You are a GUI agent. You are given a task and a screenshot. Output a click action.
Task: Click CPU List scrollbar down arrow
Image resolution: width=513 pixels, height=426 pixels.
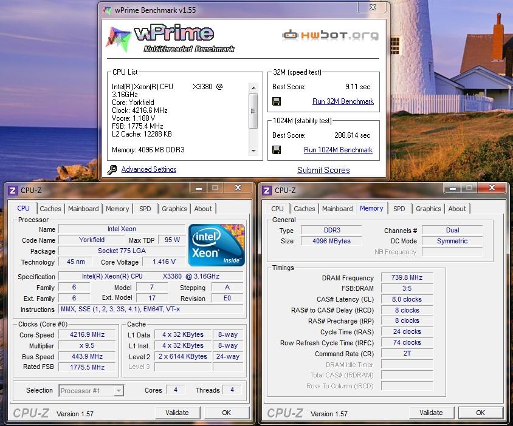coord(253,150)
